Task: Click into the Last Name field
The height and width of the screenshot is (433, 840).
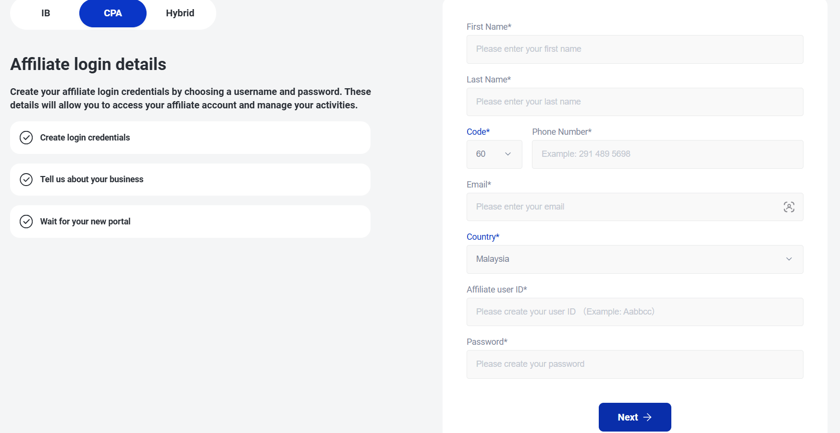Action: point(634,102)
